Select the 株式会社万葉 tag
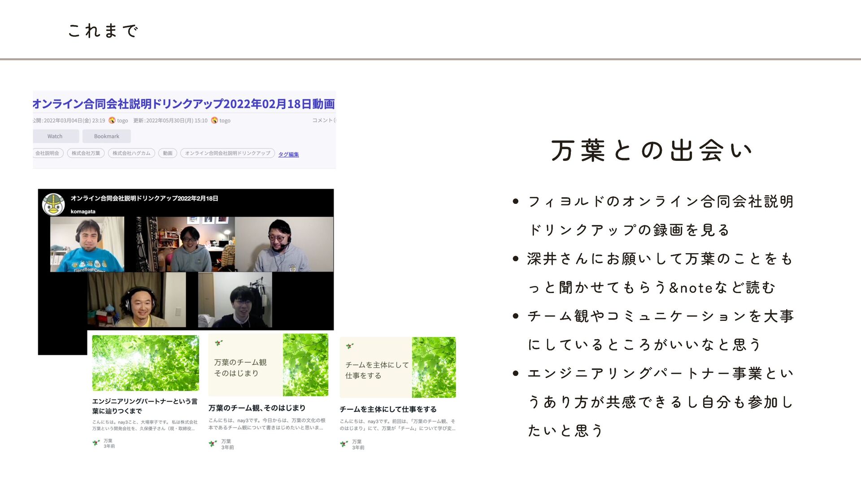861x484 pixels. click(x=86, y=153)
